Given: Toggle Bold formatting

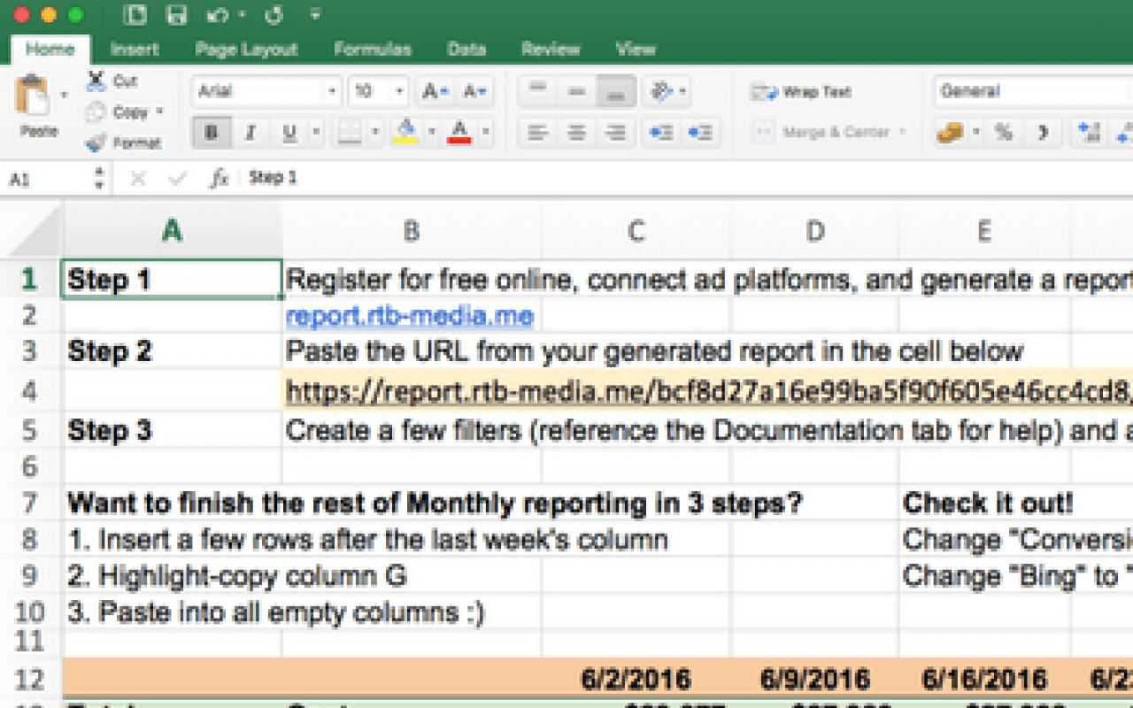Looking at the screenshot, I should coord(211,133).
